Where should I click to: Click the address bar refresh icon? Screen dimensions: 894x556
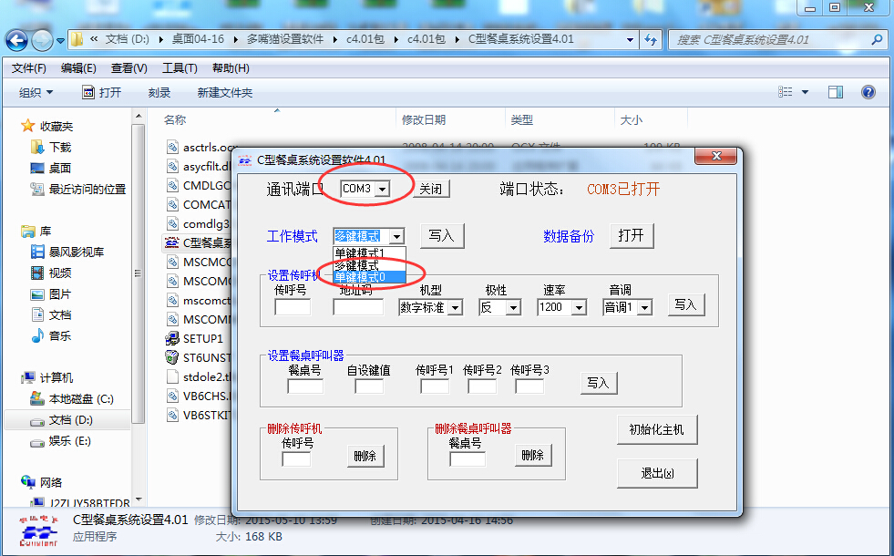click(651, 40)
